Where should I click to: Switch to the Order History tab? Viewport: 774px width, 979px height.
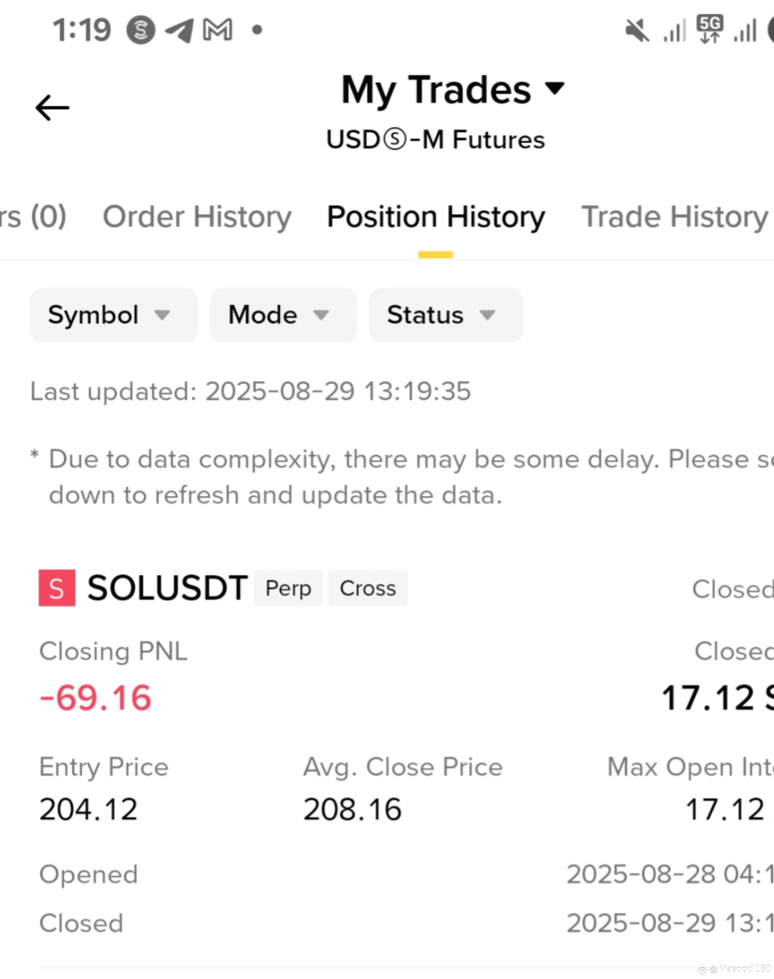[197, 218]
